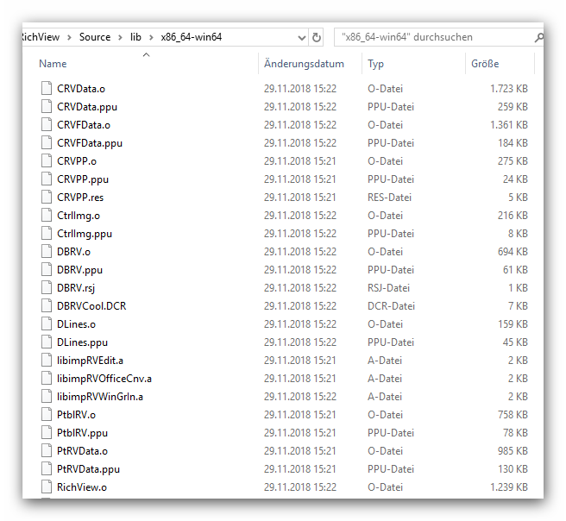Click the libimpRVEdit.a file icon

click(x=47, y=360)
